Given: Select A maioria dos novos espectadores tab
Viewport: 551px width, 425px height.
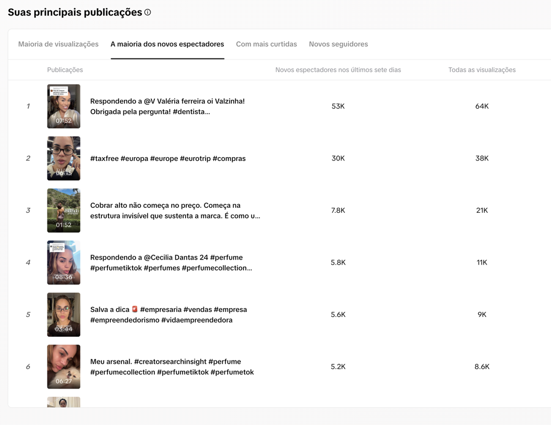Looking at the screenshot, I should pyautogui.click(x=168, y=44).
